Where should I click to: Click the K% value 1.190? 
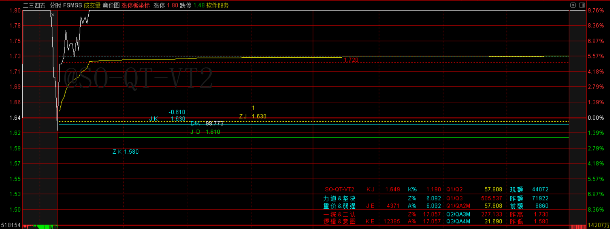pos(434,189)
